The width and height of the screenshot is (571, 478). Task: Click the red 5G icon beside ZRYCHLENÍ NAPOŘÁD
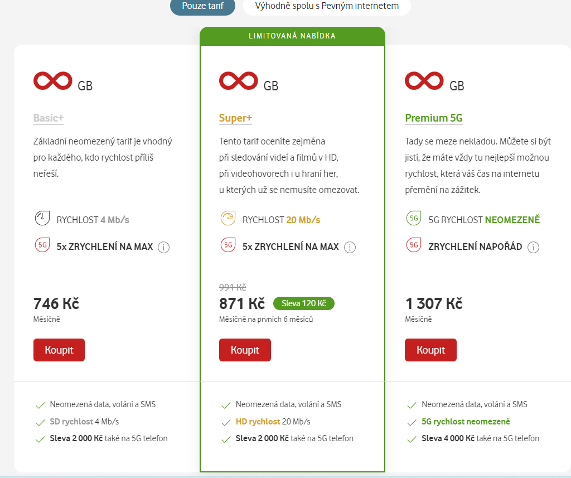(x=414, y=245)
